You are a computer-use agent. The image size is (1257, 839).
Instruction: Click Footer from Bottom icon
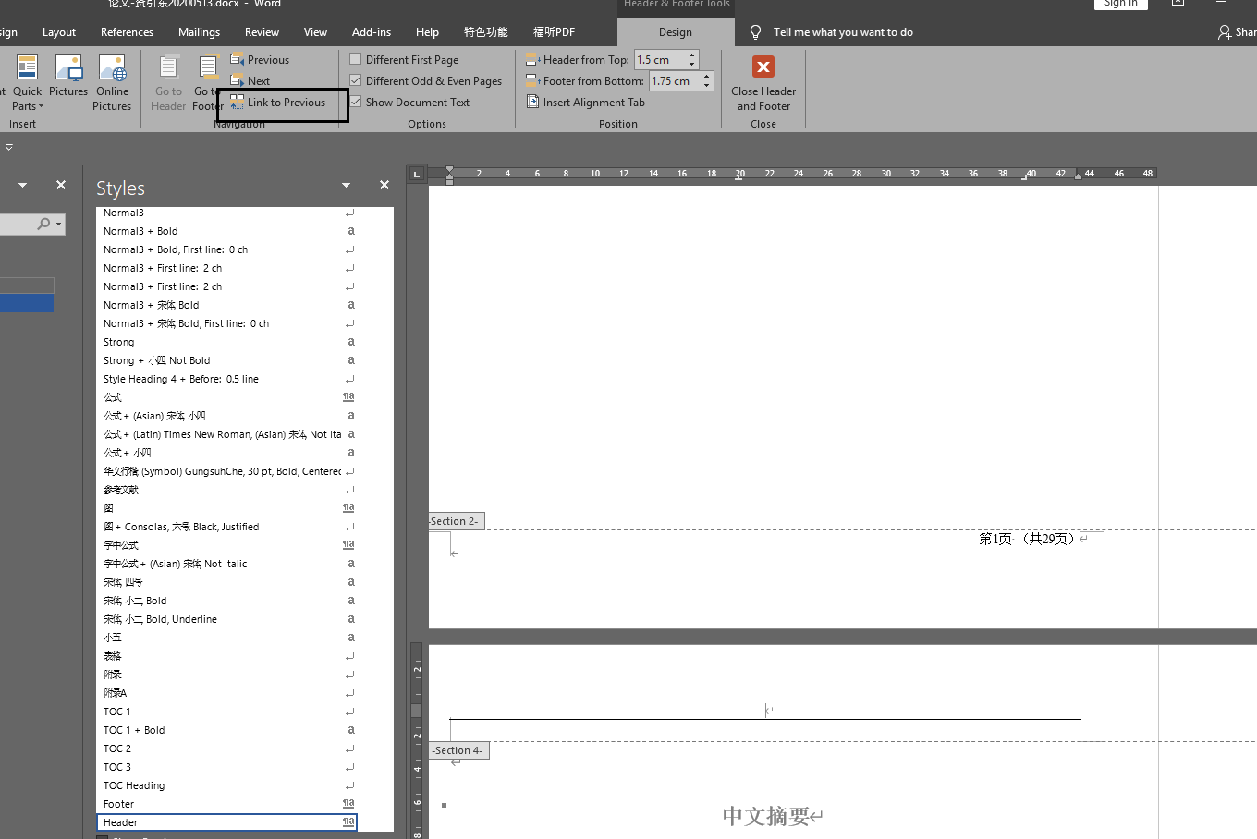pyautogui.click(x=531, y=81)
